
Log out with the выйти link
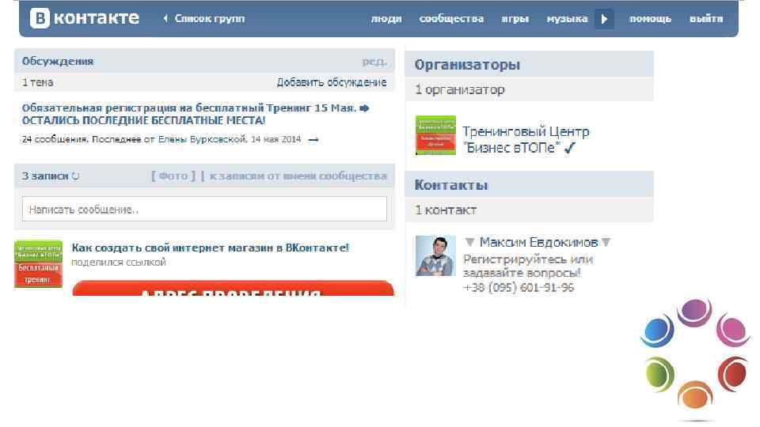point(705,19)
